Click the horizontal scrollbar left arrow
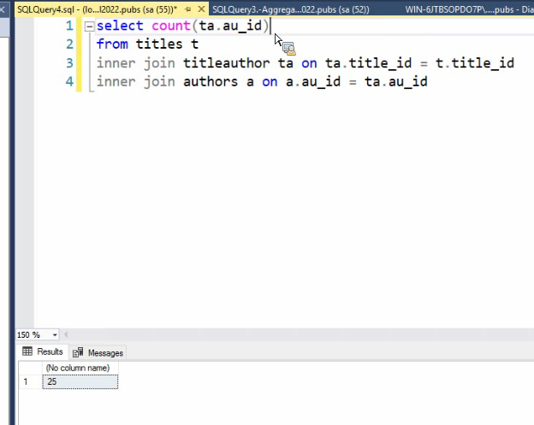 click(x=66, y=334)
